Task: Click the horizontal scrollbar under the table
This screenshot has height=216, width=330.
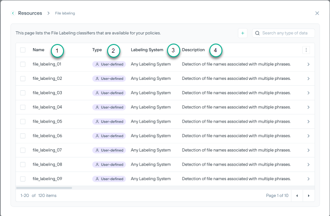Action: [44, 187]
